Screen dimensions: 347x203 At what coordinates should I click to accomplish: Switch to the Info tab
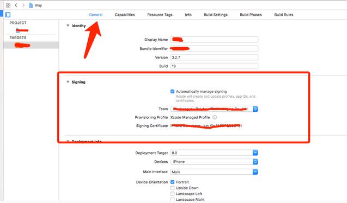tap(188, 15)
